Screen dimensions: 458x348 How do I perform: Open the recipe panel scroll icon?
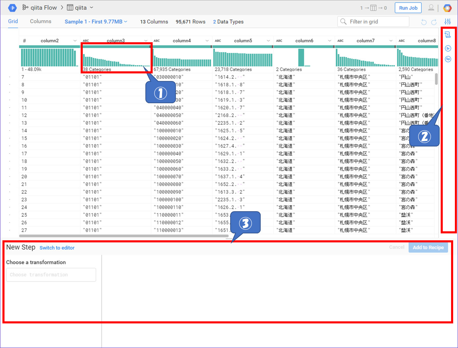coord(448,35)
